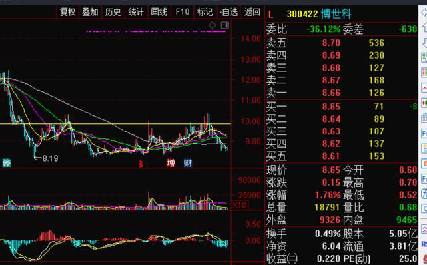Click the 卖五 volume 536
Screen dimensions: 427x265
click(376, 43)
